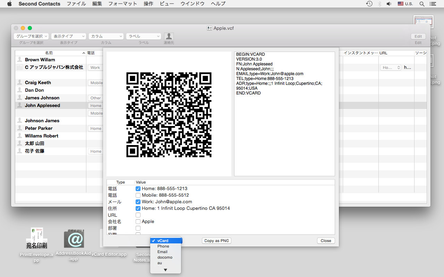Open Spotlight search magnifier icon
This screenshot has width=444, height=277.
[x=422, y=4]
